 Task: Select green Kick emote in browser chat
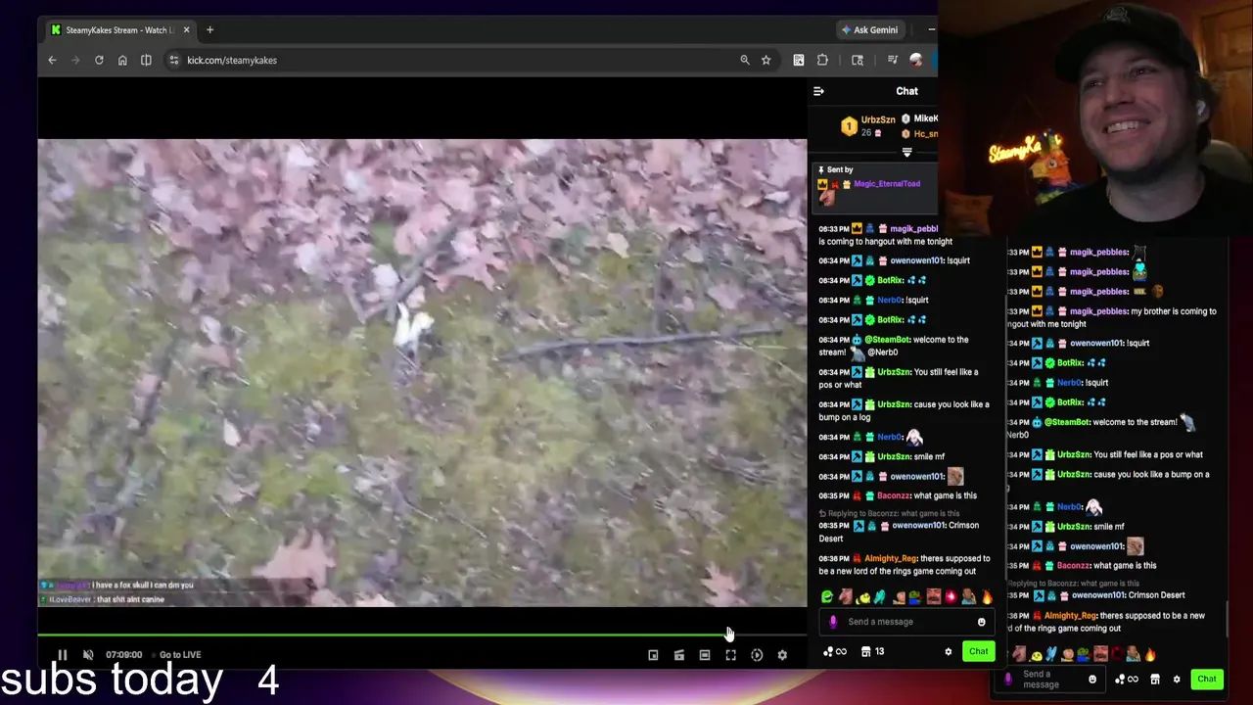pyautogui.click(x=827, y=597)
